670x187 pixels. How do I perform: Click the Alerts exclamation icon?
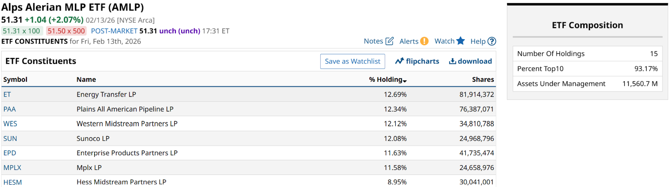click(424, 41)
